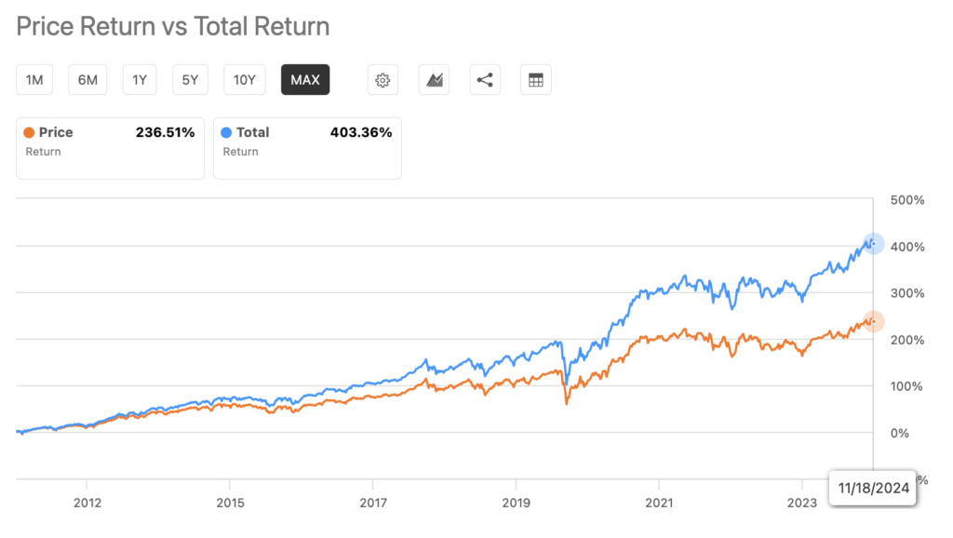
Task: Click the share chart icon
Action: point(484,80)
